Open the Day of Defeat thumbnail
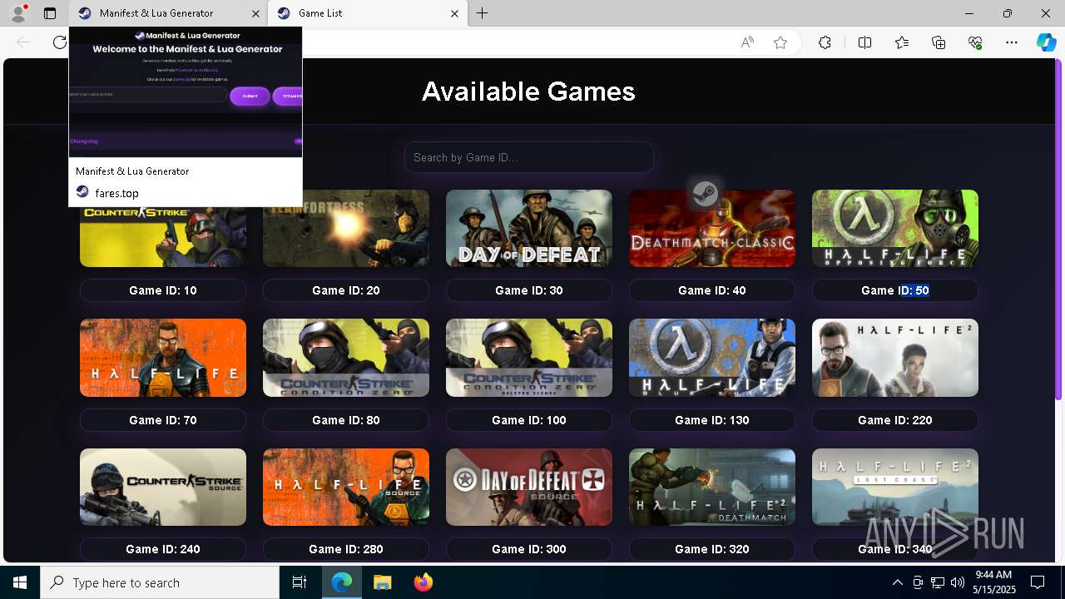This screenshot has width=1065, height=599. tap(529, 229)
